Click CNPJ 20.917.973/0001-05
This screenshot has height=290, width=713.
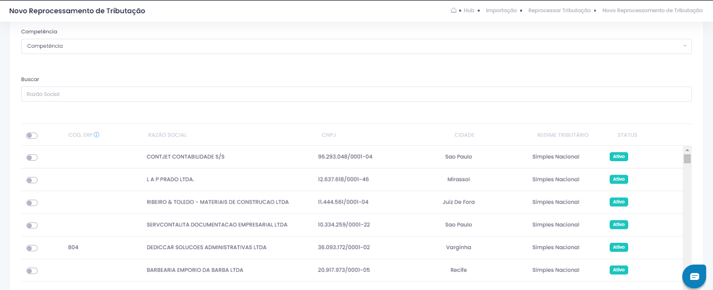click(344, 270)
